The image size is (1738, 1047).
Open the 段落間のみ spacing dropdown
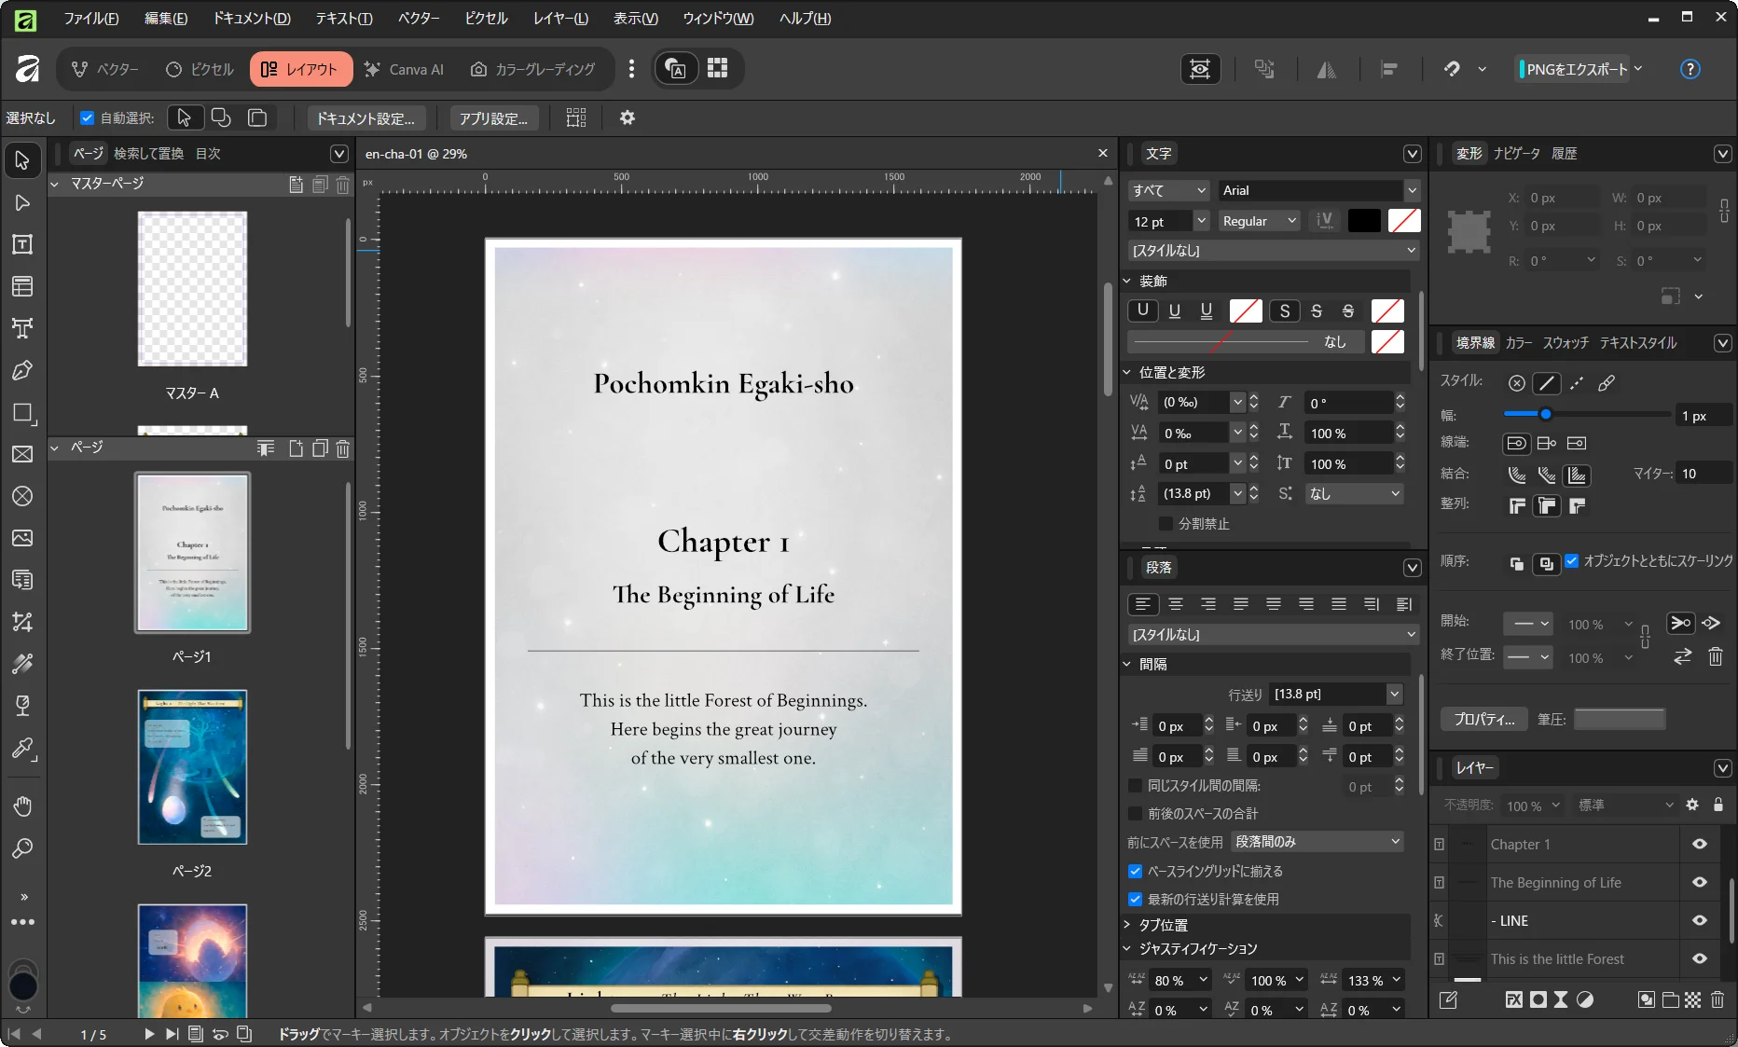pyautogui.click(x=1316, y=841)
